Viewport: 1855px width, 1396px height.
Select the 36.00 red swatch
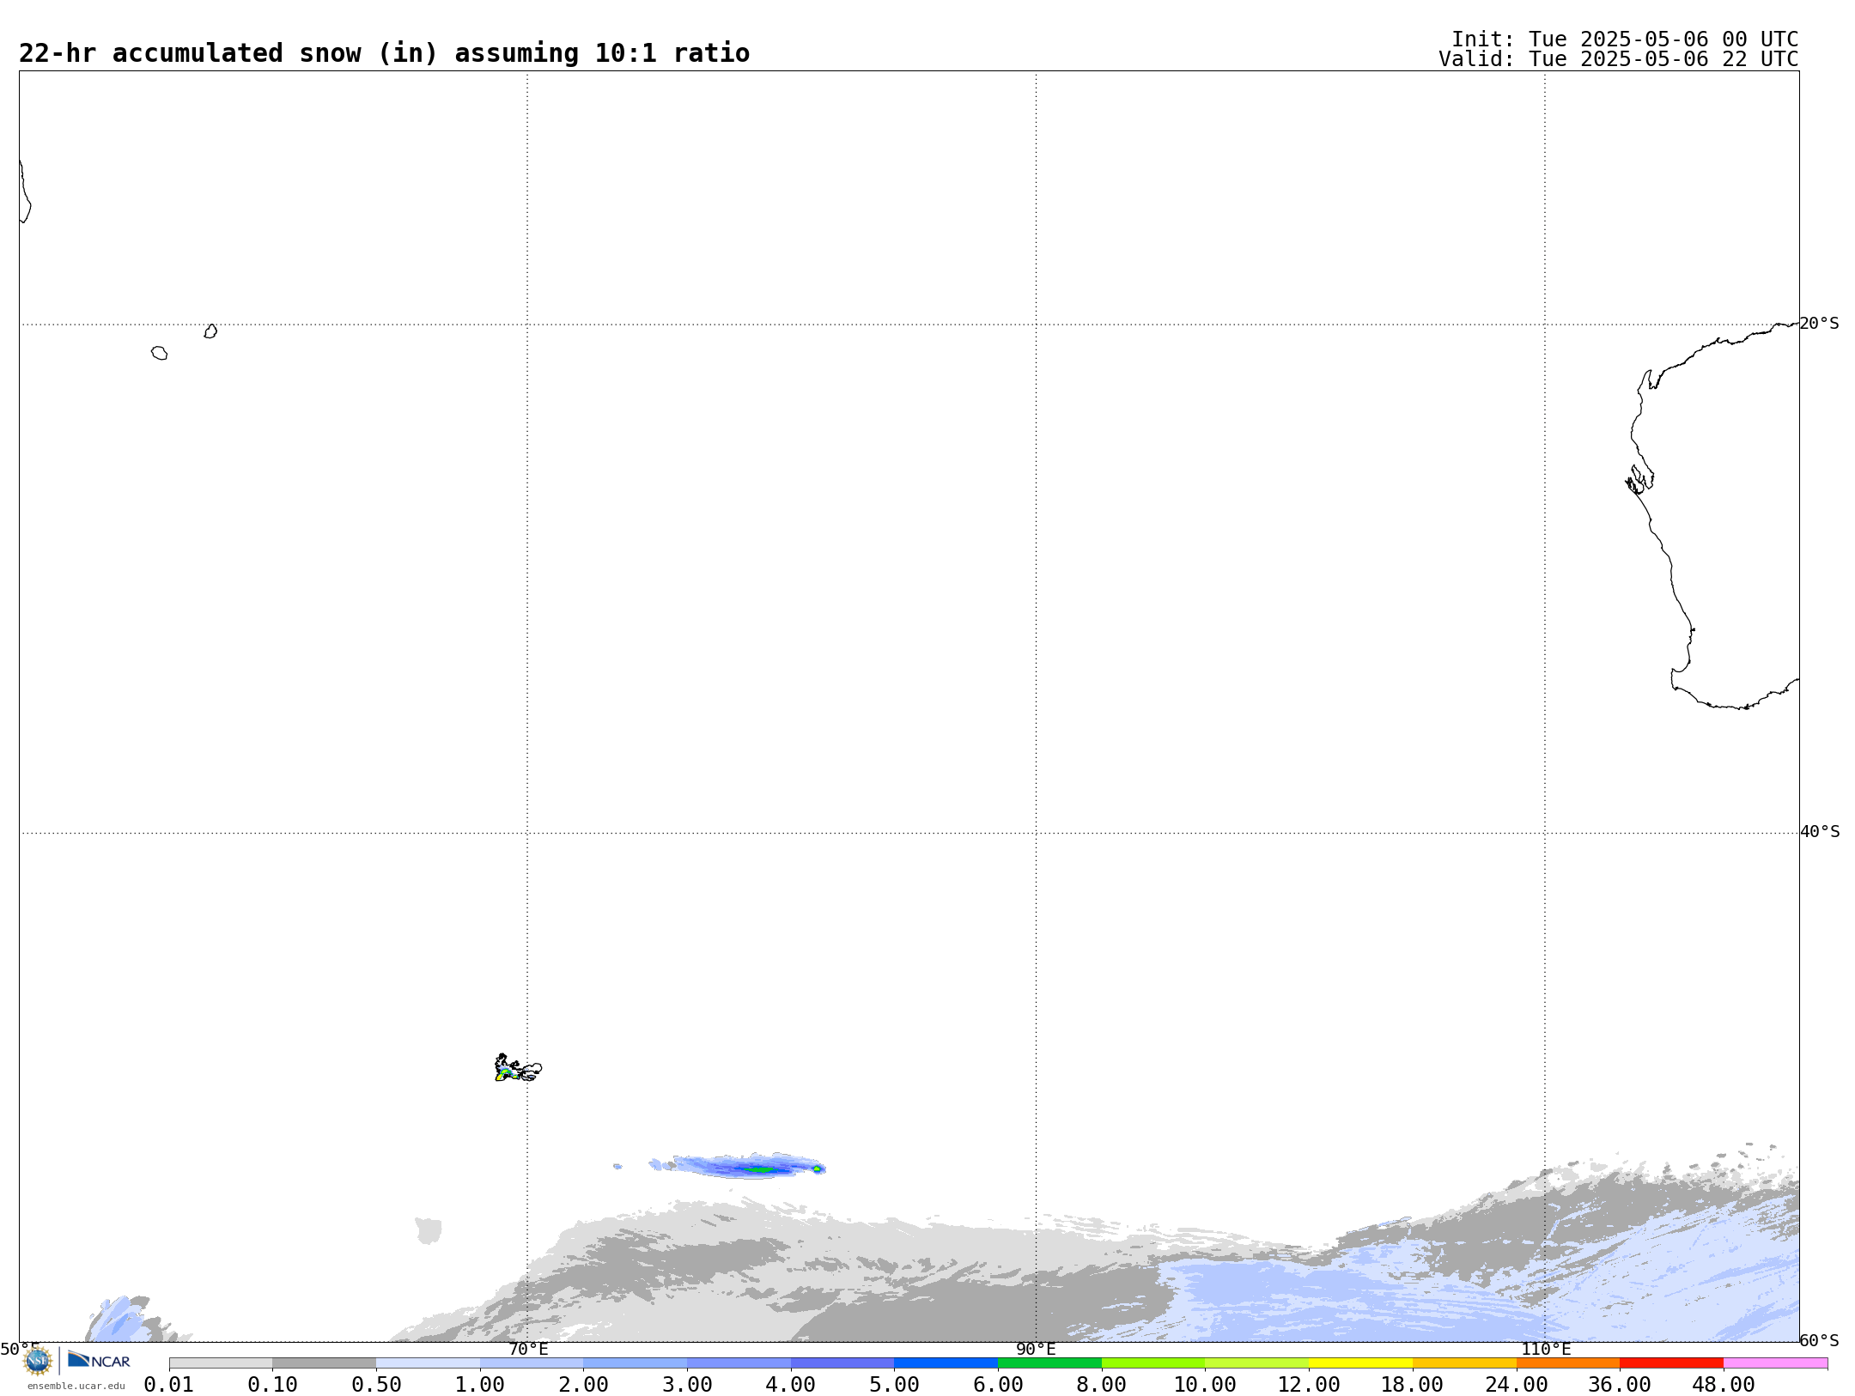tap(1671, 1363)
